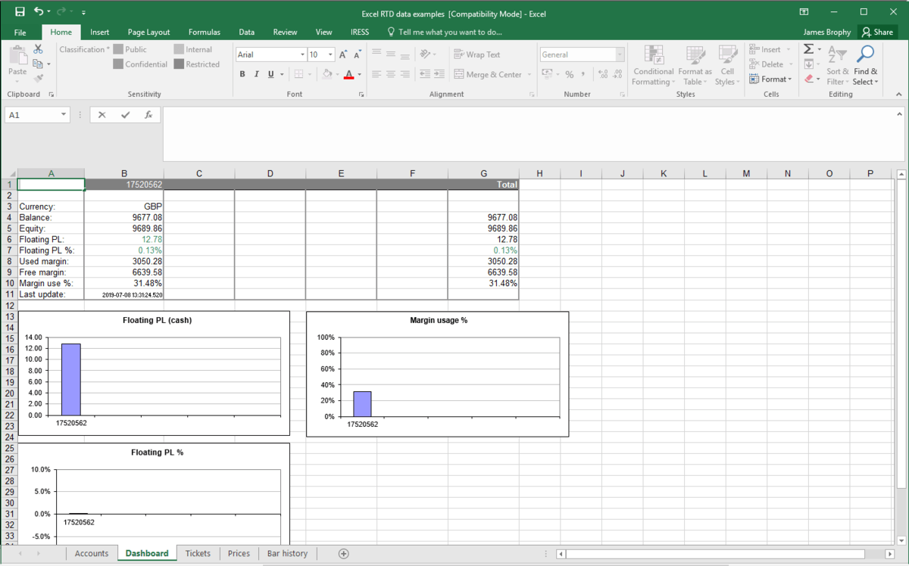Click the Save icon in title bar

click(x=20, y=12)
